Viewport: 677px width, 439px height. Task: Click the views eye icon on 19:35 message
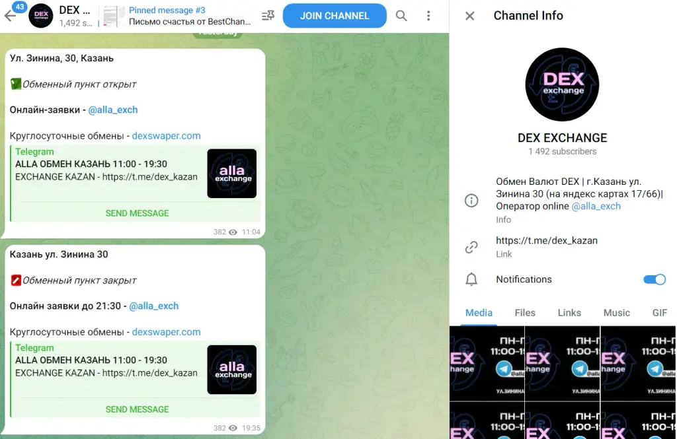click(233, 428)
